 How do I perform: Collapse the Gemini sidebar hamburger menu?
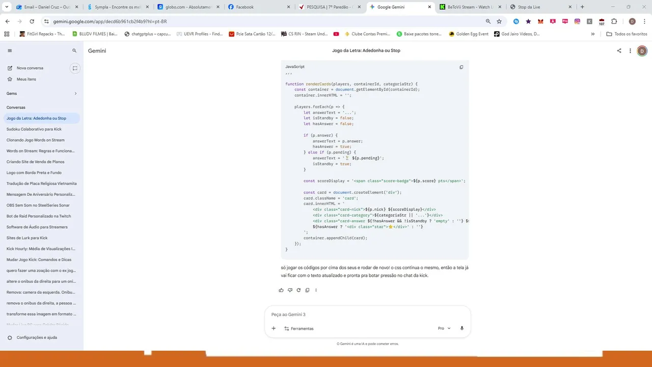point(10,51)
